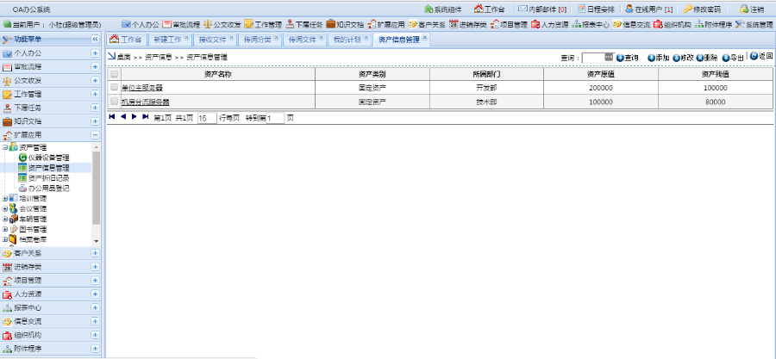Tick the select-all checkbox in table header

(115, 74)
